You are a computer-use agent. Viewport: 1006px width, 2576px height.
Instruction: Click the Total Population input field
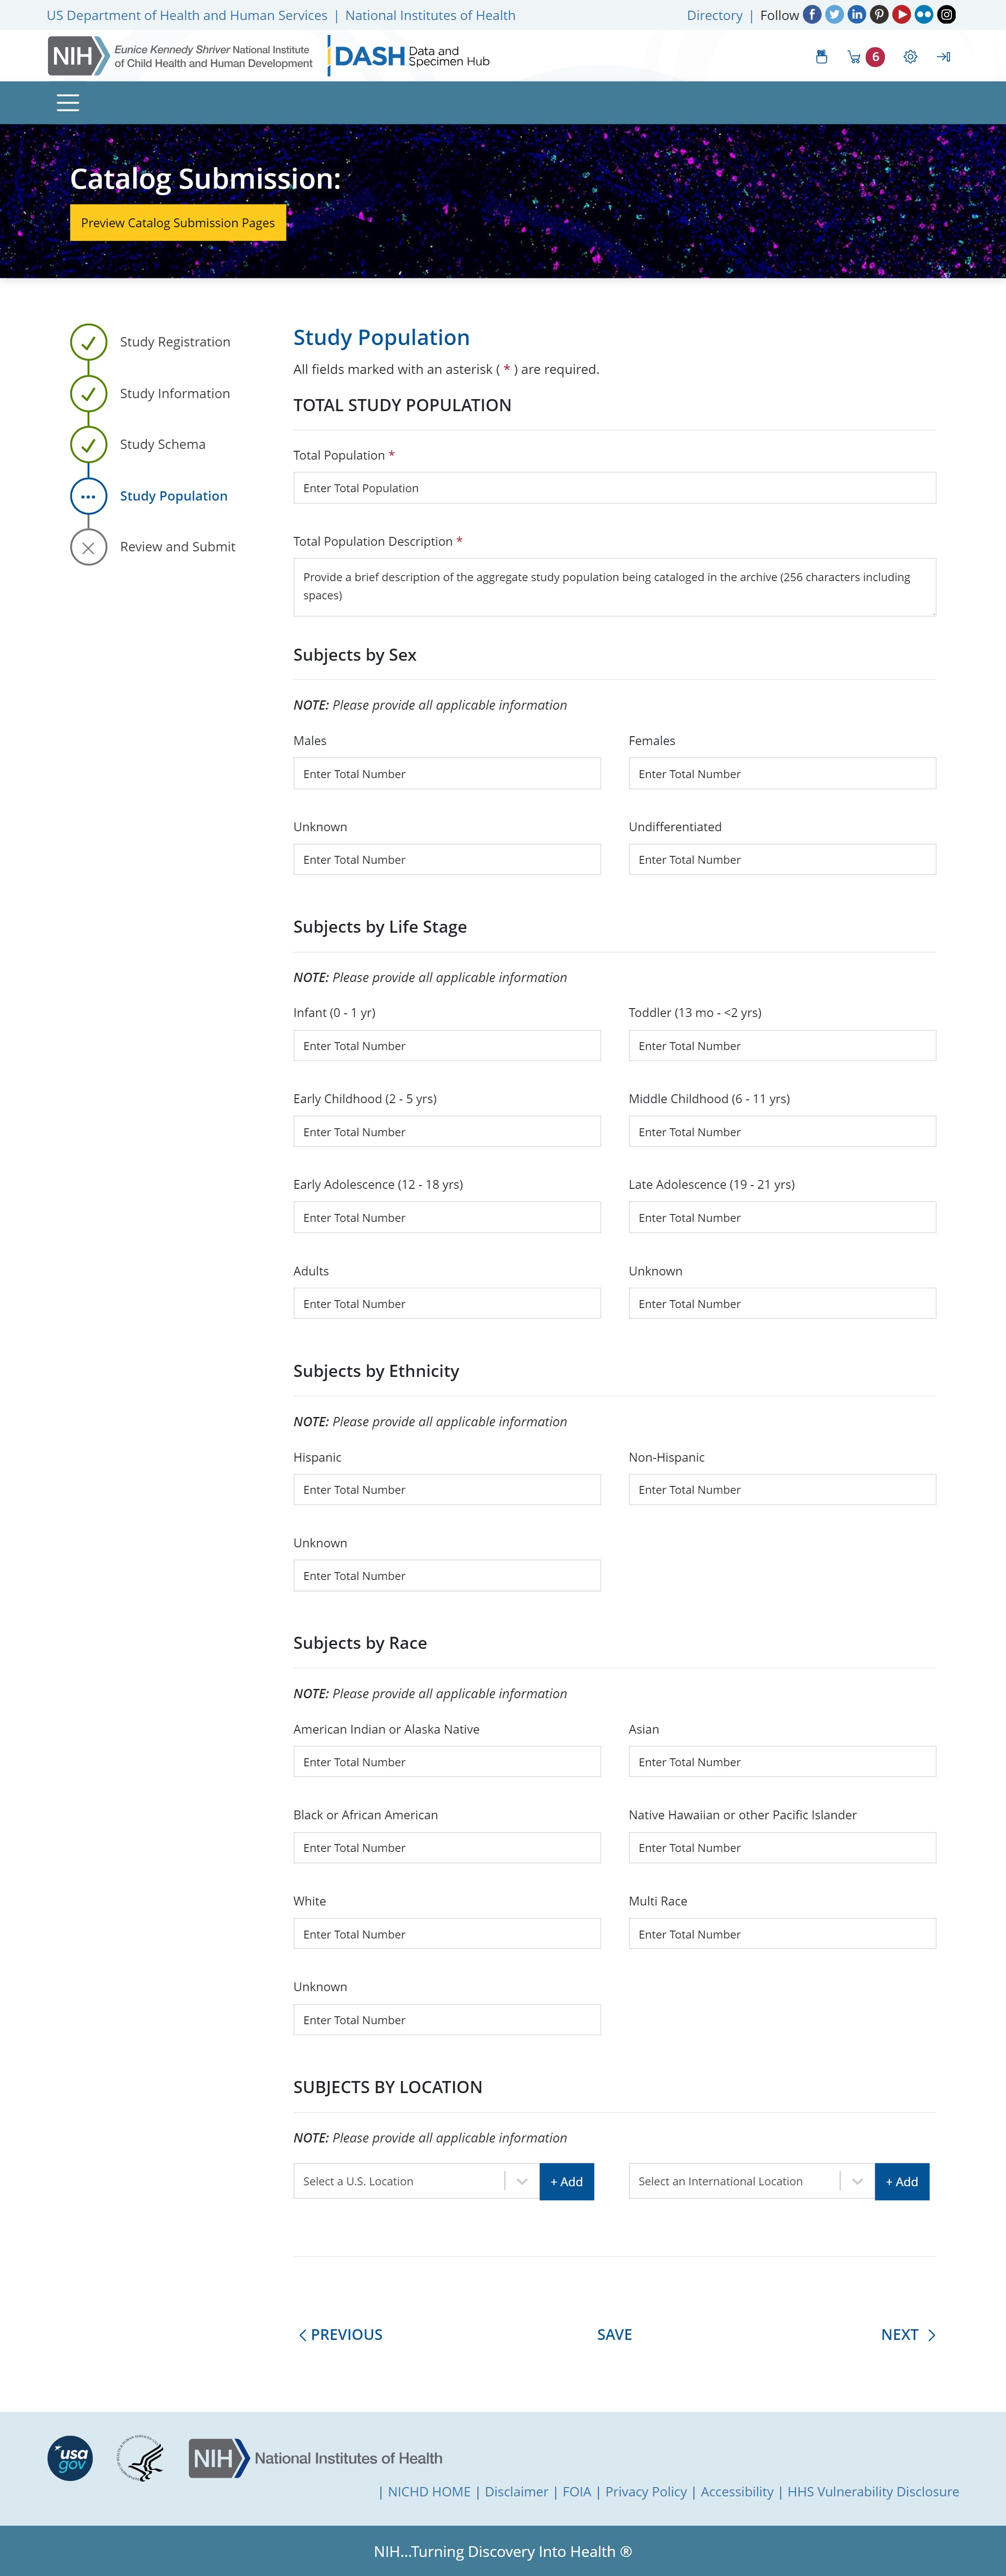[x=614, y=488]
